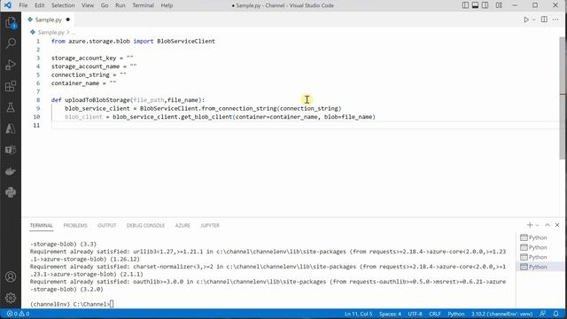Open the Edit menu

[39, 5]
